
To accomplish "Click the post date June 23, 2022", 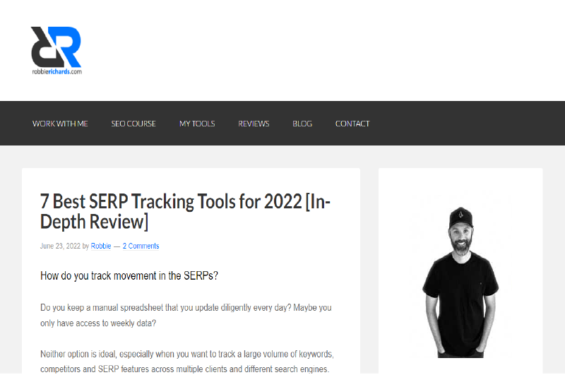I will [x=60, y=246].
